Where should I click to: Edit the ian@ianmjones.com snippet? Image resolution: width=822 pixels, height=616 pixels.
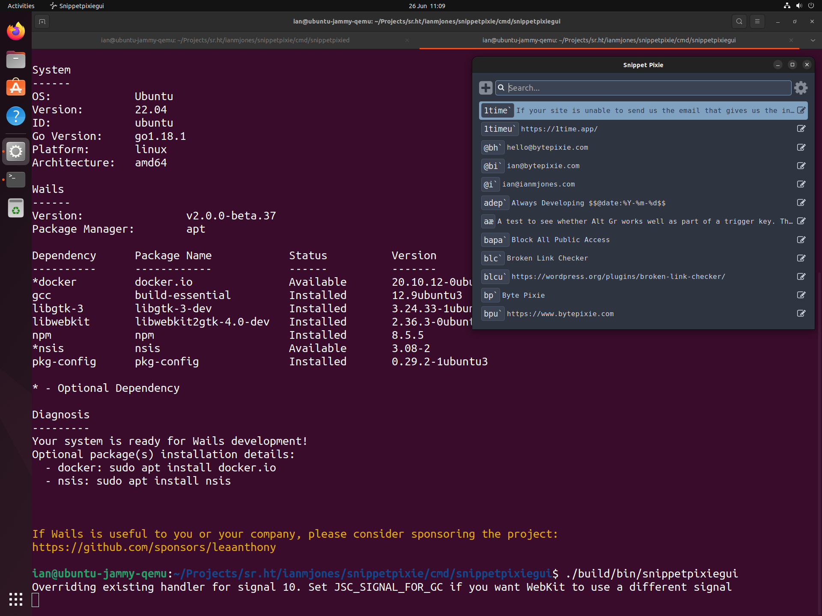(x=801, y=184)
